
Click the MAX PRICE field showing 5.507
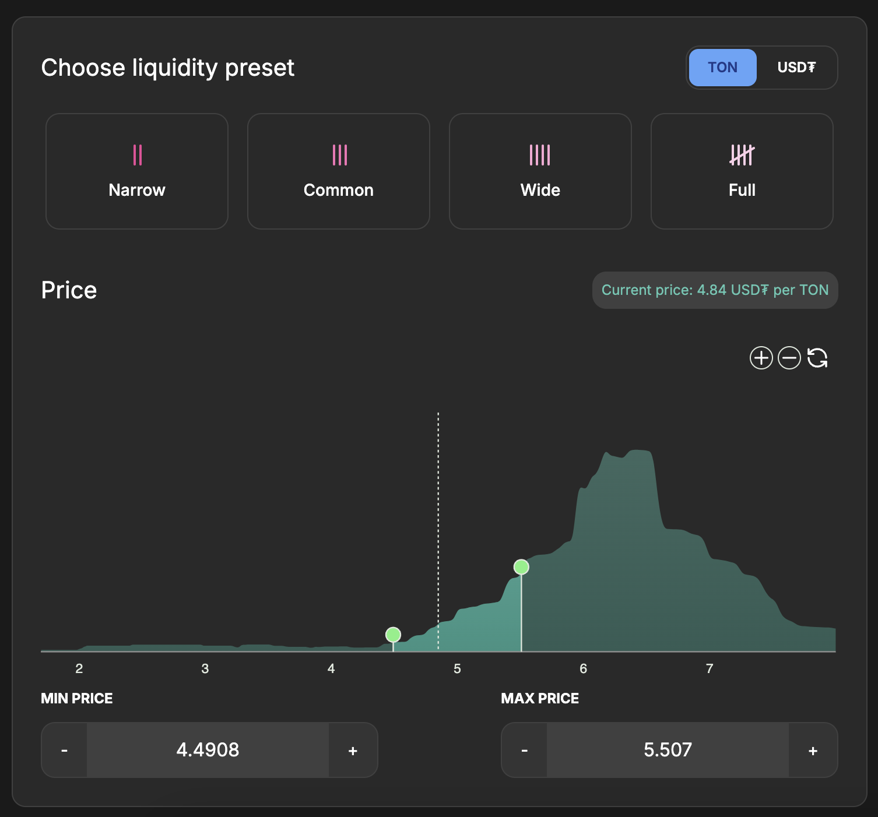click(668, 750)
